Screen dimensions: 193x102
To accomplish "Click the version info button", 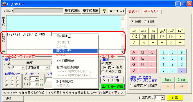I will [117, 11].
